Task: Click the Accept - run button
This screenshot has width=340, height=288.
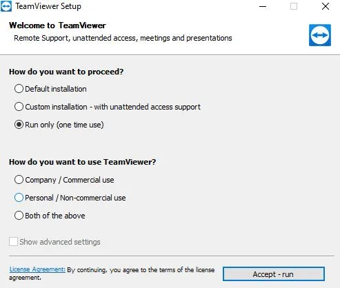Action: (274, 274)
